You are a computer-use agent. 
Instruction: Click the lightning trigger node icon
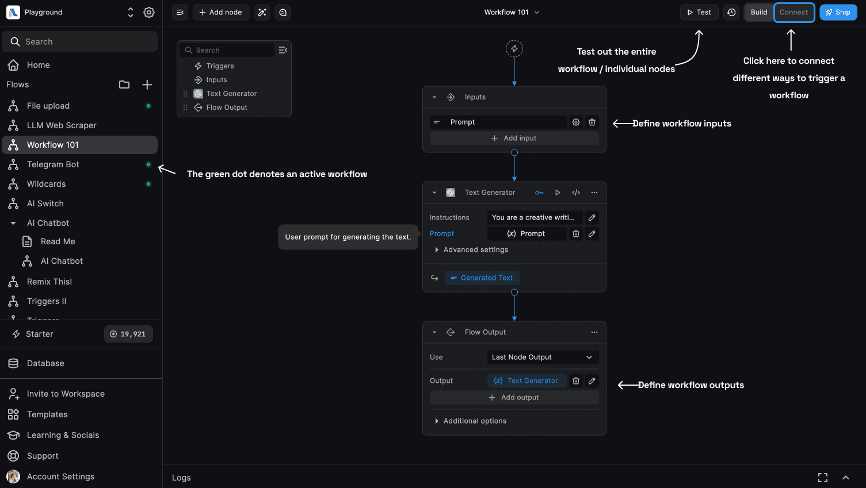pos(514,49)
